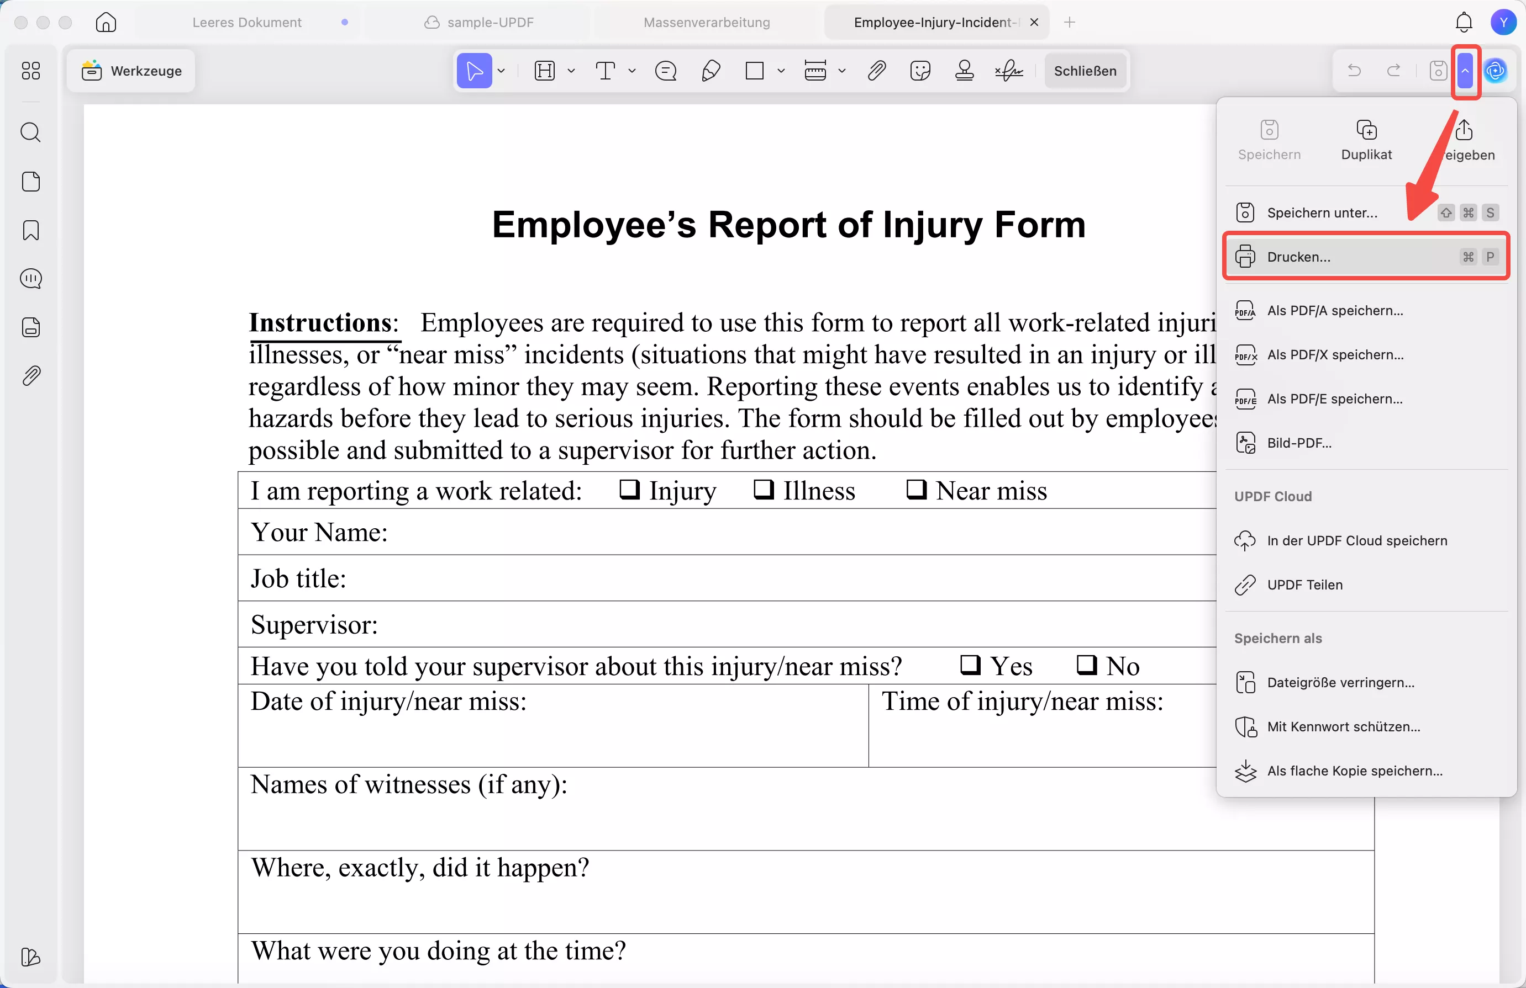Image resolution: width=1526 pixels, height=988 pixels.
Task: Tick the Yes checkbox
Action: (970, 665)
